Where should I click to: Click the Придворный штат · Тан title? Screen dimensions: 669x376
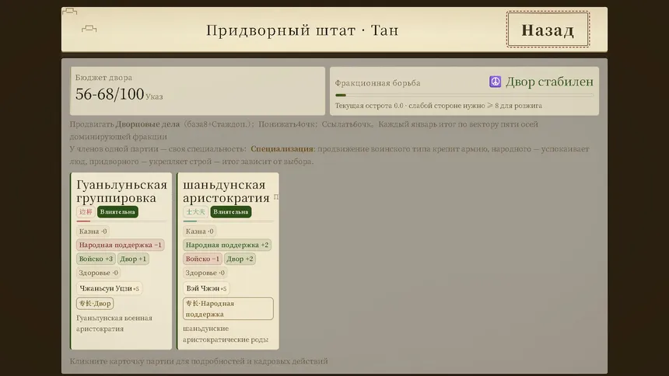click(302, 30)
